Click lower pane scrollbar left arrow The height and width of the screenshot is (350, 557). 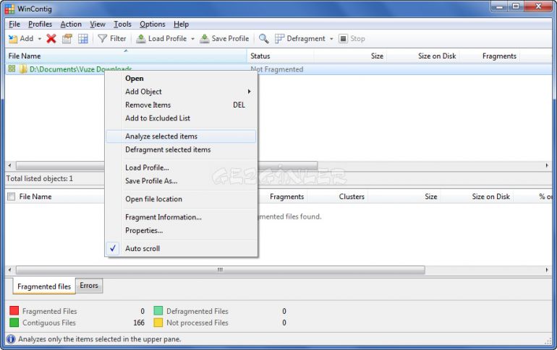tap(9, 270)
